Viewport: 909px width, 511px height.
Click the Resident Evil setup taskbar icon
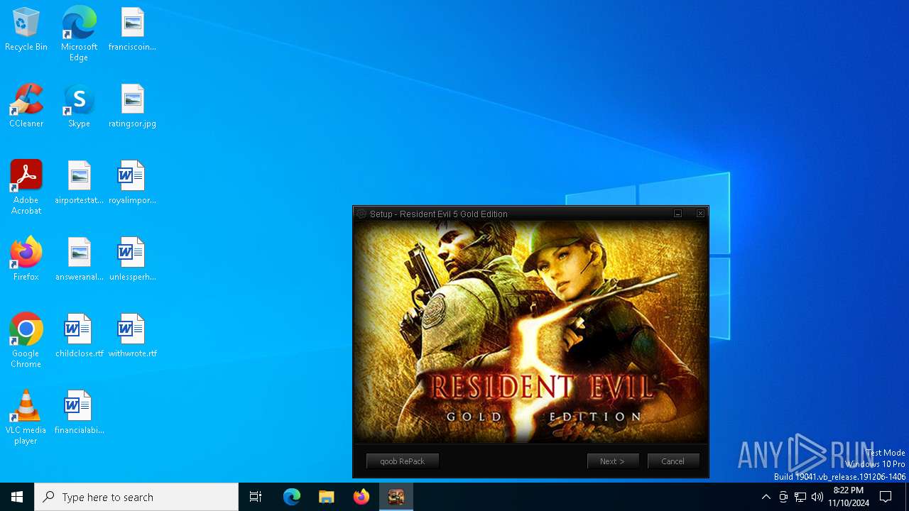tap(396, 497)
